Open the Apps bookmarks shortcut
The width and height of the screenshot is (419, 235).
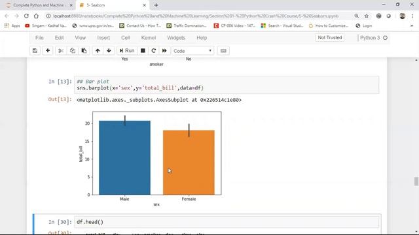click(x=12, y=25)
